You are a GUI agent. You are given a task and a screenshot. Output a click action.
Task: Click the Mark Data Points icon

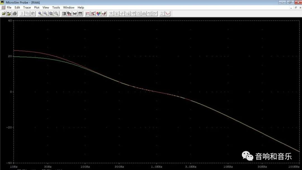tap(168, 14)
